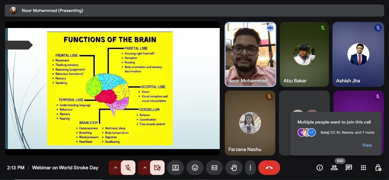
Task: Click View in the join request popup
Action: (x=367, y=145)
